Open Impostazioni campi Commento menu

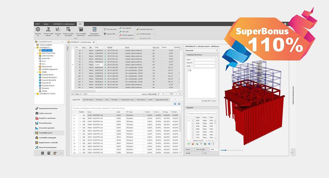click(x=94, y=32)
